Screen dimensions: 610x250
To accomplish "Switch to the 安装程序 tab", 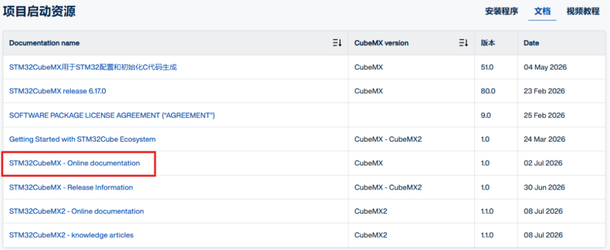I will click(502, 11).
